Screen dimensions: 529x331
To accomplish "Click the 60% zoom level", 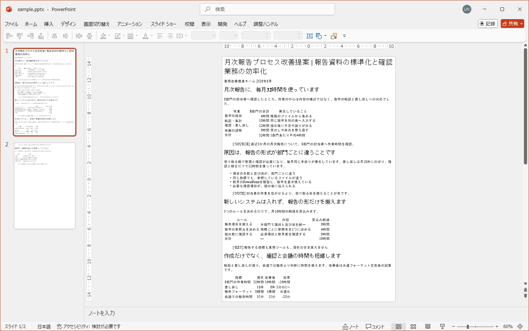I will pos(508,327).
